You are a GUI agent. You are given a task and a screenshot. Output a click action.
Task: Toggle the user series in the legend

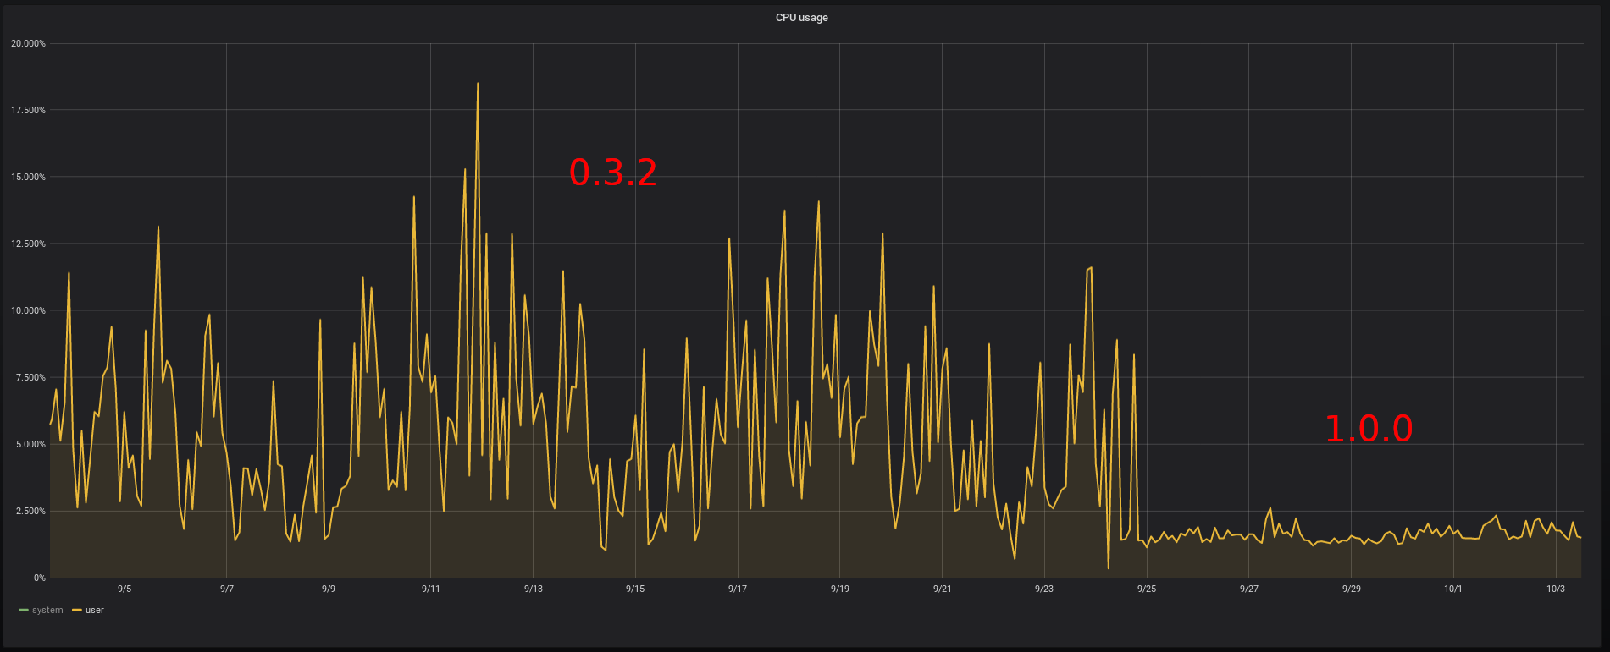coord(94,611)
